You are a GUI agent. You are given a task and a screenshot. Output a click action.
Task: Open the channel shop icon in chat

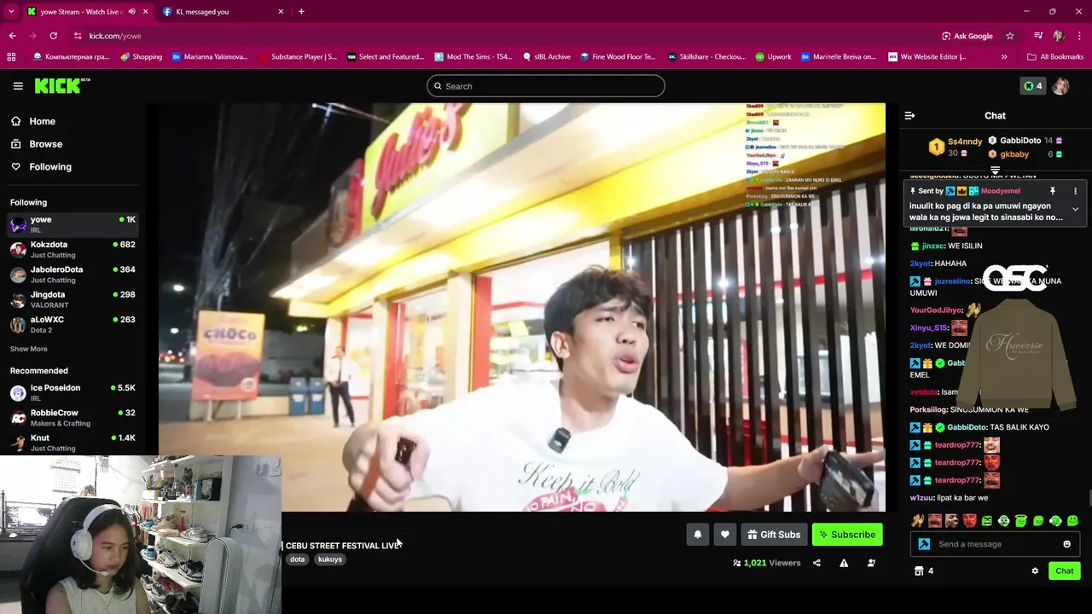[919, 571]
